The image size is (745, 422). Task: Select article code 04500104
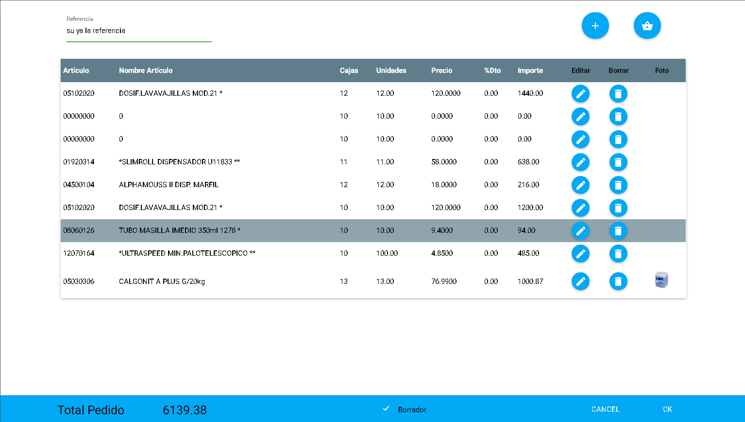point(79,185)
